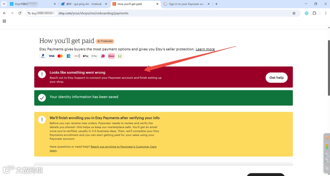Click 'Looks like something went wrong' heading
This screenshot has height=176, width=330.
click(x=77, y=72)
